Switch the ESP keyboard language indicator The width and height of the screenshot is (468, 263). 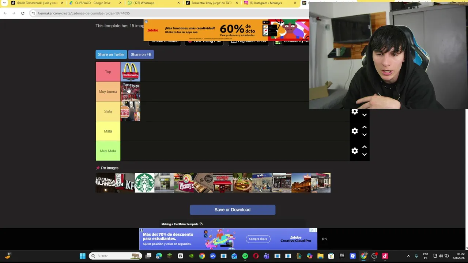tap(426, 256)
